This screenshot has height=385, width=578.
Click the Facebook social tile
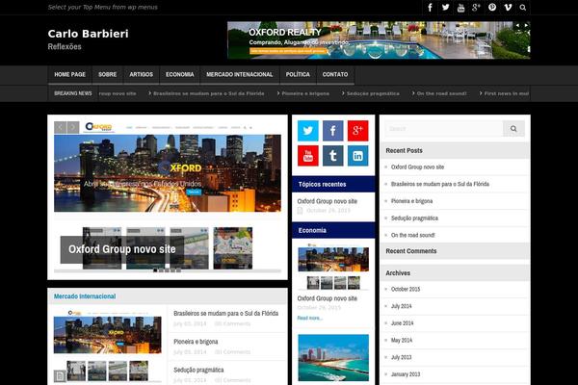coord(333,131)
